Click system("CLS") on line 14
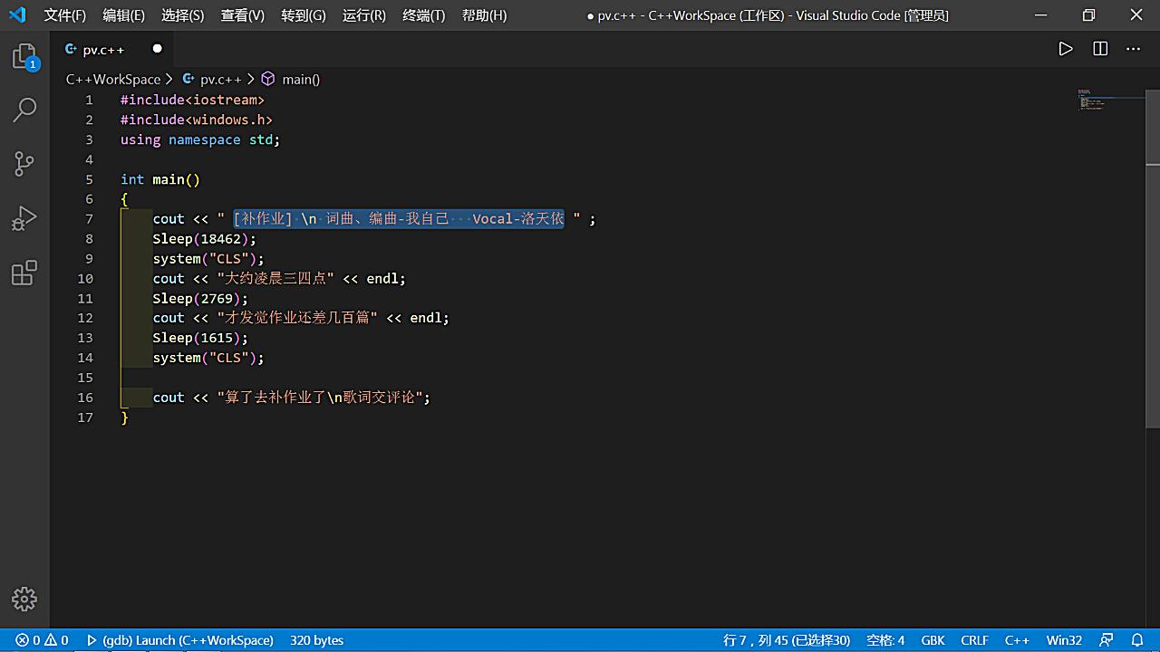The image size is (1160, 652). (x=208, y=358)
